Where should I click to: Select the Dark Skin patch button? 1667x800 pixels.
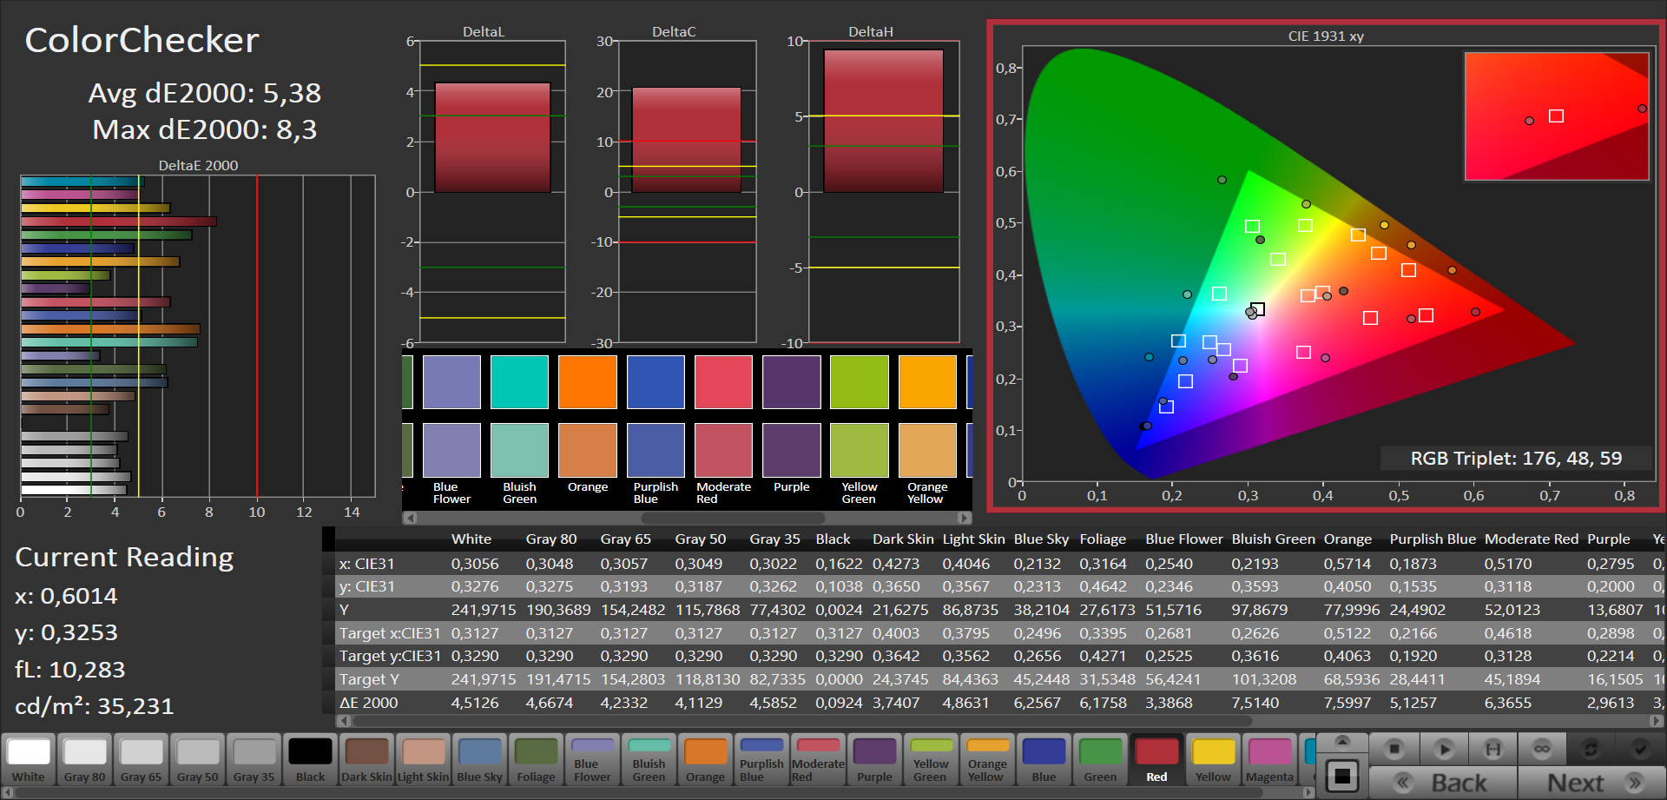point(366,760)
